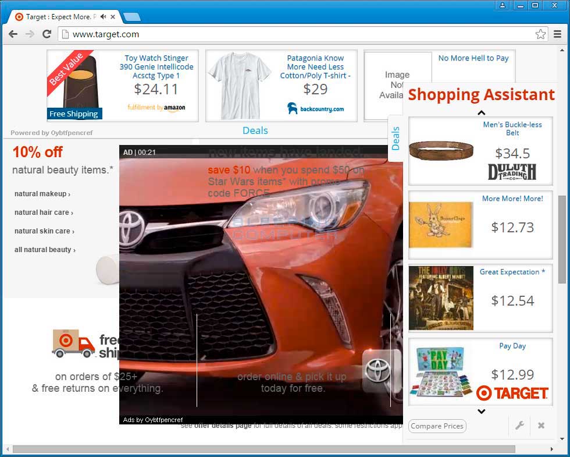Open the Pay Day deal title
The width and height of the screenshot is (570, 457).
(x=512, y=346)
